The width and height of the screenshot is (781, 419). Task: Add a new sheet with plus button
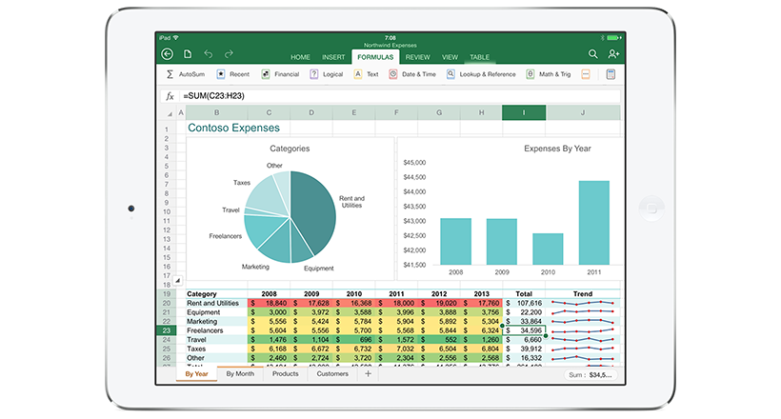[x=369, y=374]
